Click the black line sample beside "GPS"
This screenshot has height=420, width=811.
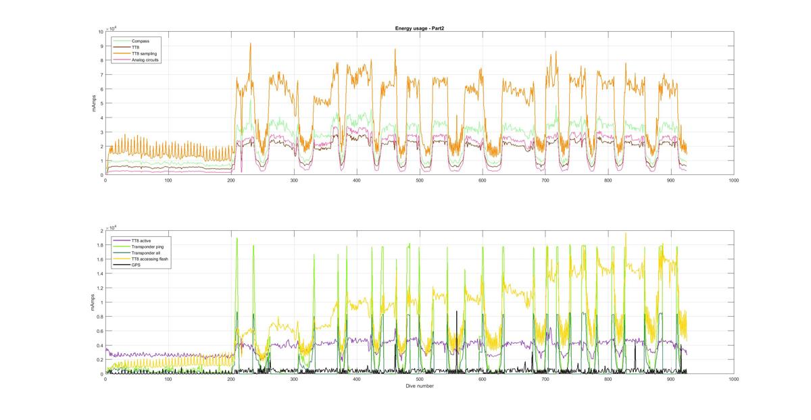coord(120,265)
